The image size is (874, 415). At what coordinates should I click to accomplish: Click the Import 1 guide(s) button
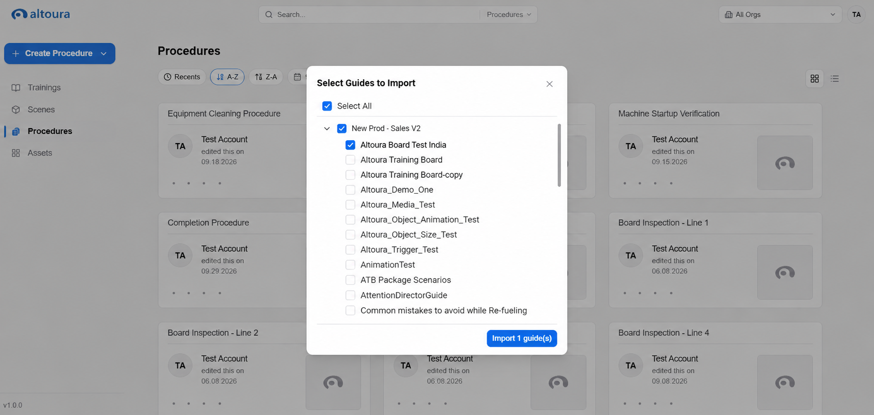[522, 338]
